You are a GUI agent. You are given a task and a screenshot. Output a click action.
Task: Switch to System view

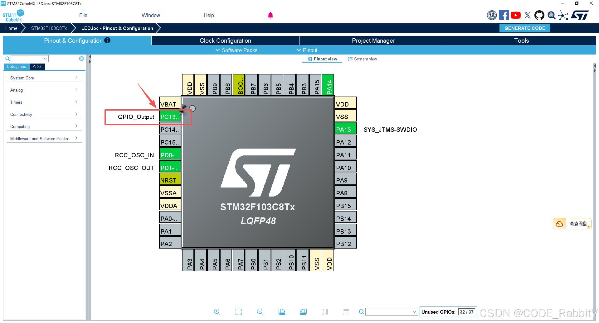coord(363,59)
